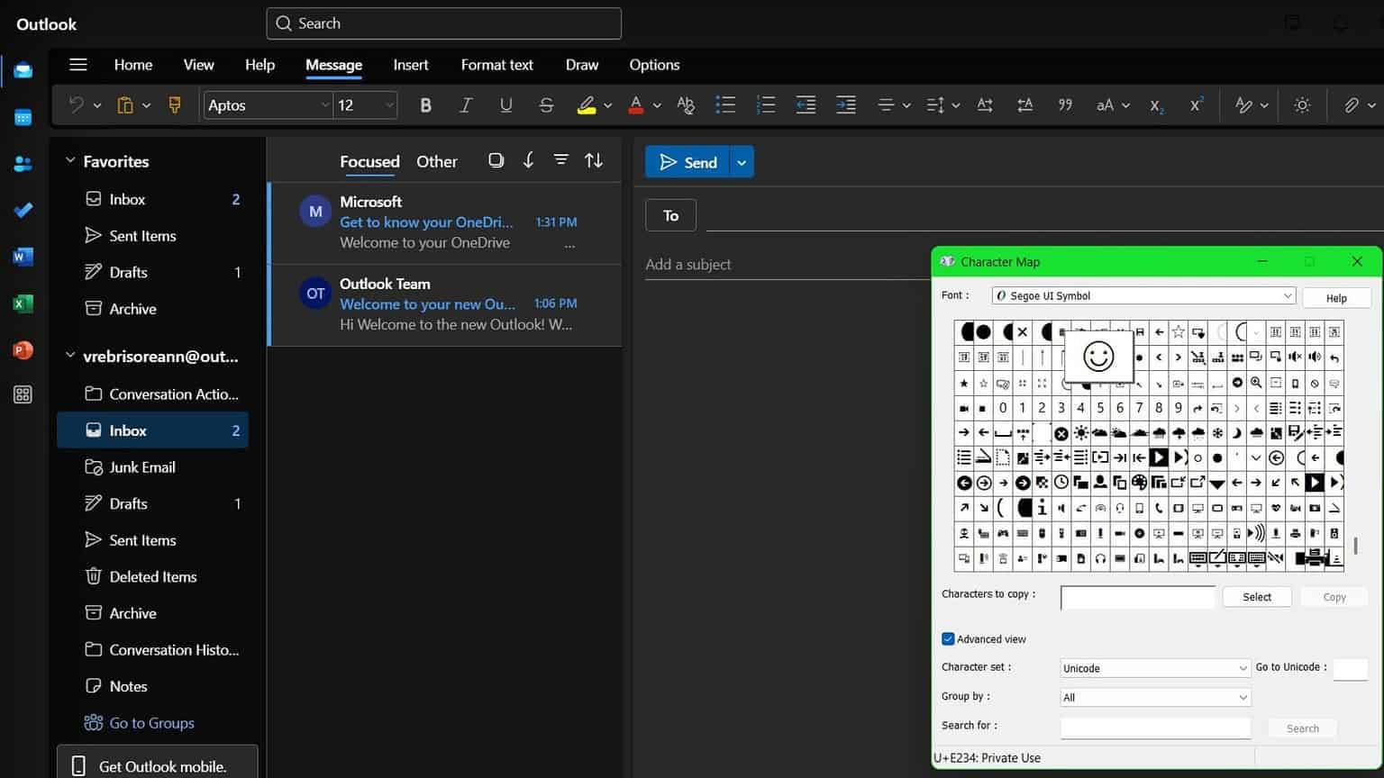Open the Calendar app in sidebar

click(23, 117)
